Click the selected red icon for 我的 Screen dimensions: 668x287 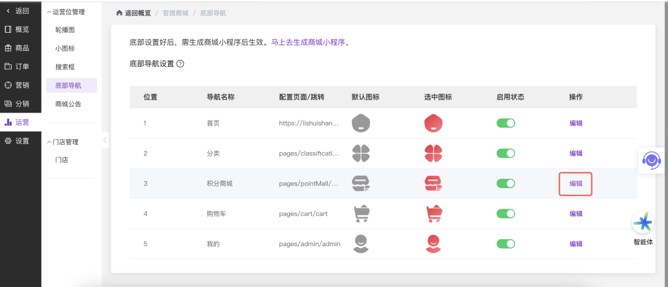(x=433, y=244)
